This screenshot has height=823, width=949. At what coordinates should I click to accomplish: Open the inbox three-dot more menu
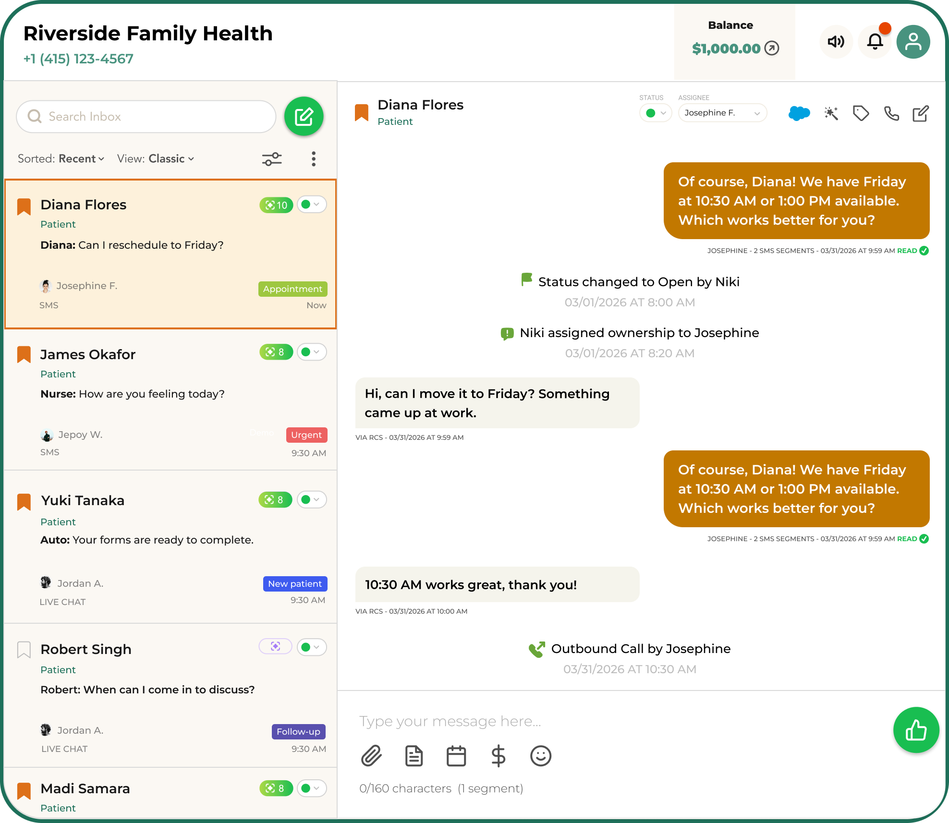314,159
